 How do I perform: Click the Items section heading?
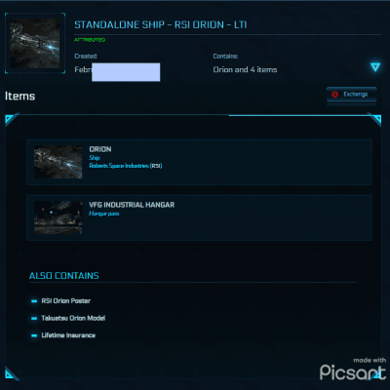click(x=19, y=96)
